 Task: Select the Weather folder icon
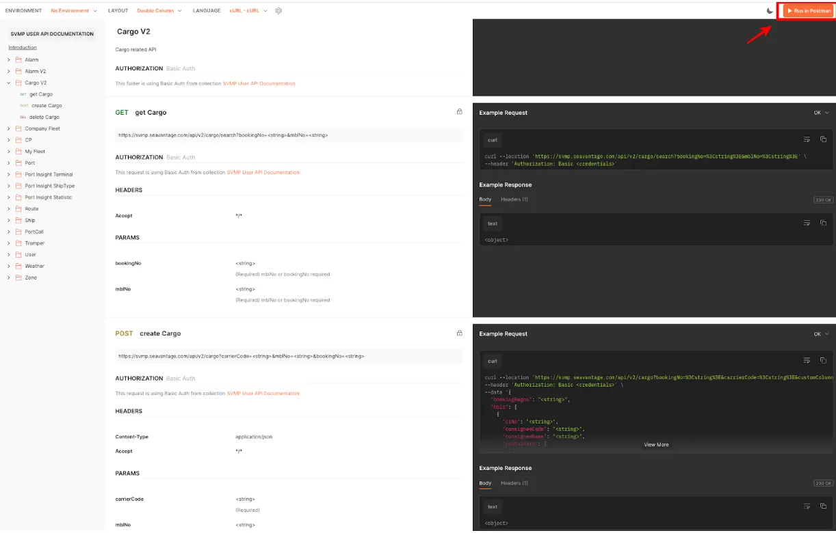pos(18,266)
